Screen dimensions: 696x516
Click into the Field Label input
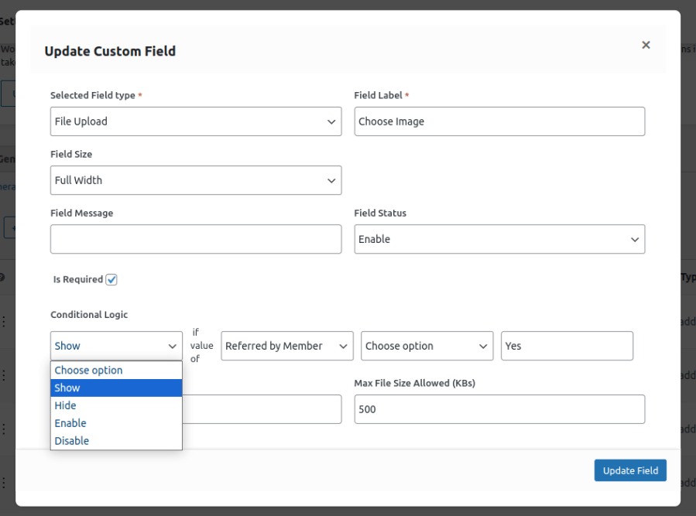499,121
